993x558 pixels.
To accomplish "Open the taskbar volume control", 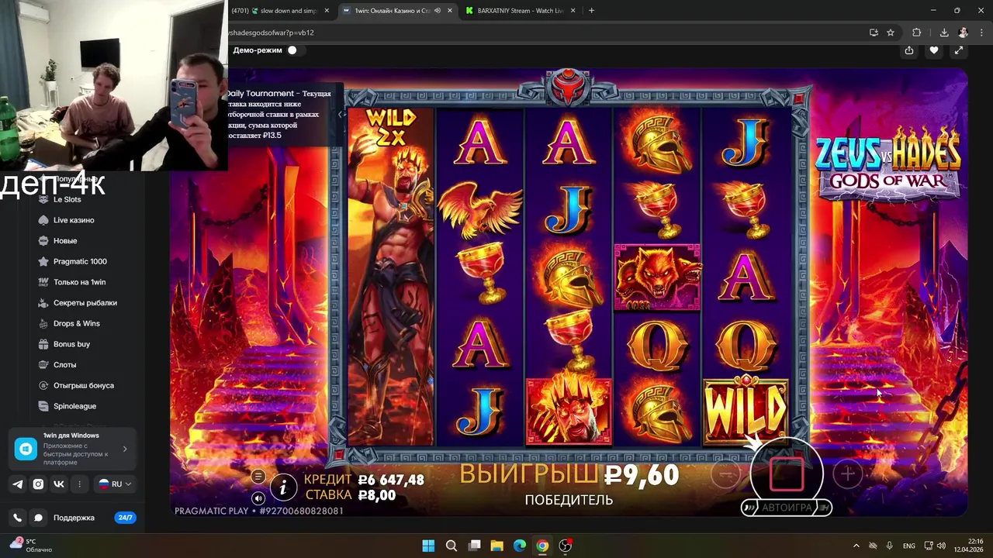I will point(941,546).
